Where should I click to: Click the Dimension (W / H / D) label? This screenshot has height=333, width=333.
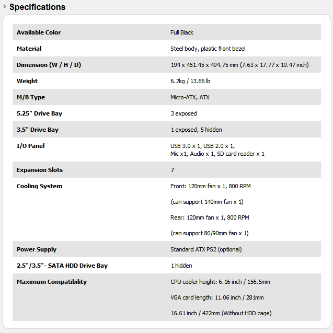click(49, 65)
